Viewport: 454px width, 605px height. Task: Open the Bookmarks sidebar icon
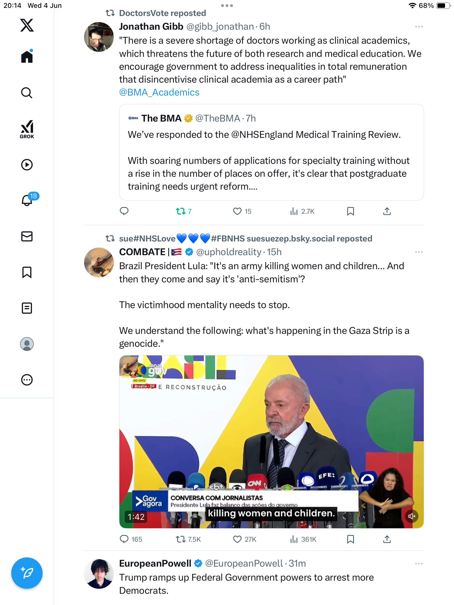(x=27, y=272)
